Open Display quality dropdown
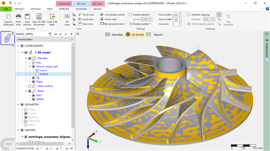This screenshot has width=270, height=151. coord(140,24)
